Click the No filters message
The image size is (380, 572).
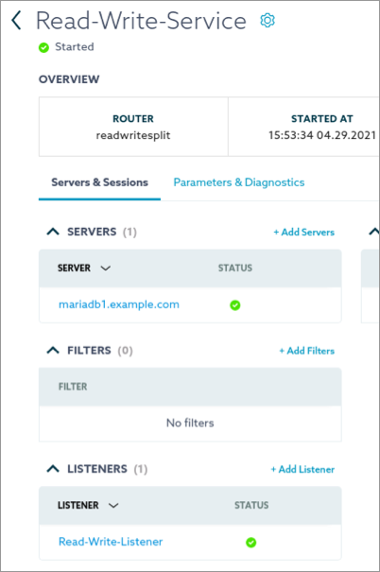point(190,423)
